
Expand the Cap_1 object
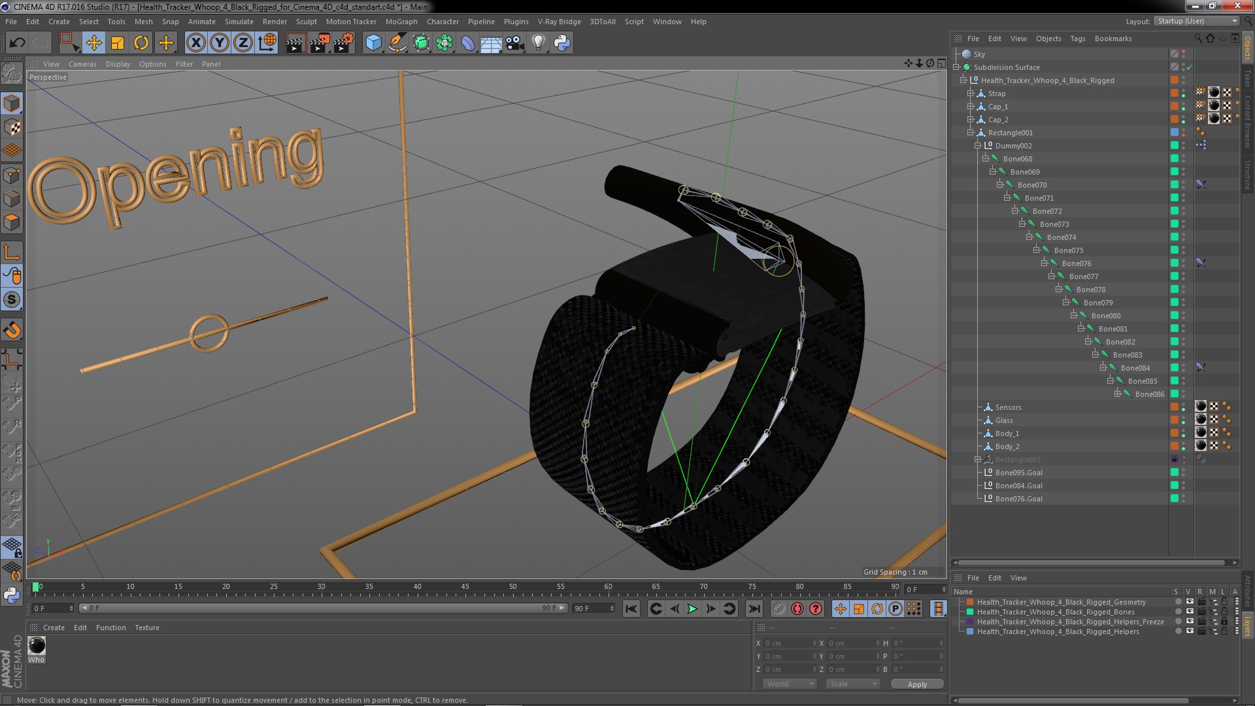(971, 107)
